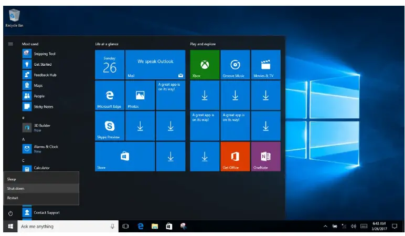
Task: Jump to letter A section header
Action: point(23,139)
